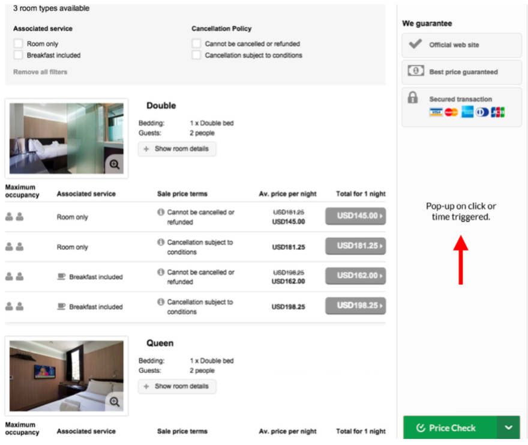
Task: Click info icon beside first non-refundable term
Action: [x=161, y=213]
